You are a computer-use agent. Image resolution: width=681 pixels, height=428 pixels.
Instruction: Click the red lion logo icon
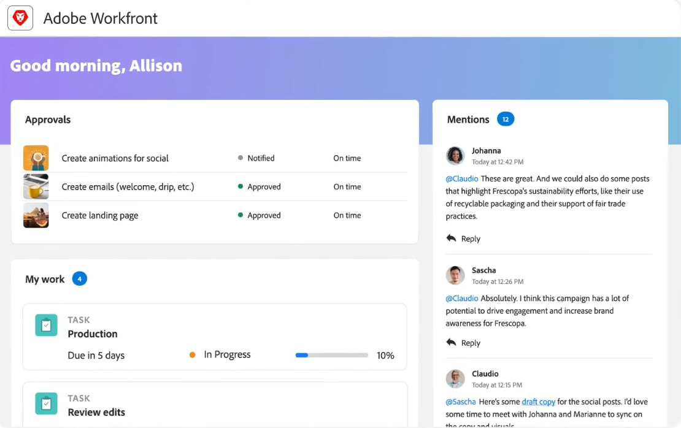20,18
